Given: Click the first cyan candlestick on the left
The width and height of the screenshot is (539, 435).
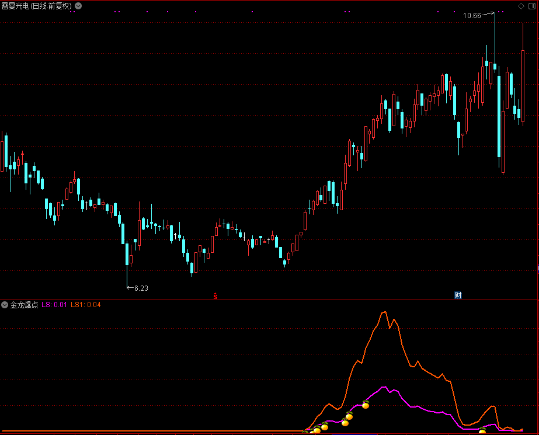Looking at the screenshot, I should coord(6,152).
